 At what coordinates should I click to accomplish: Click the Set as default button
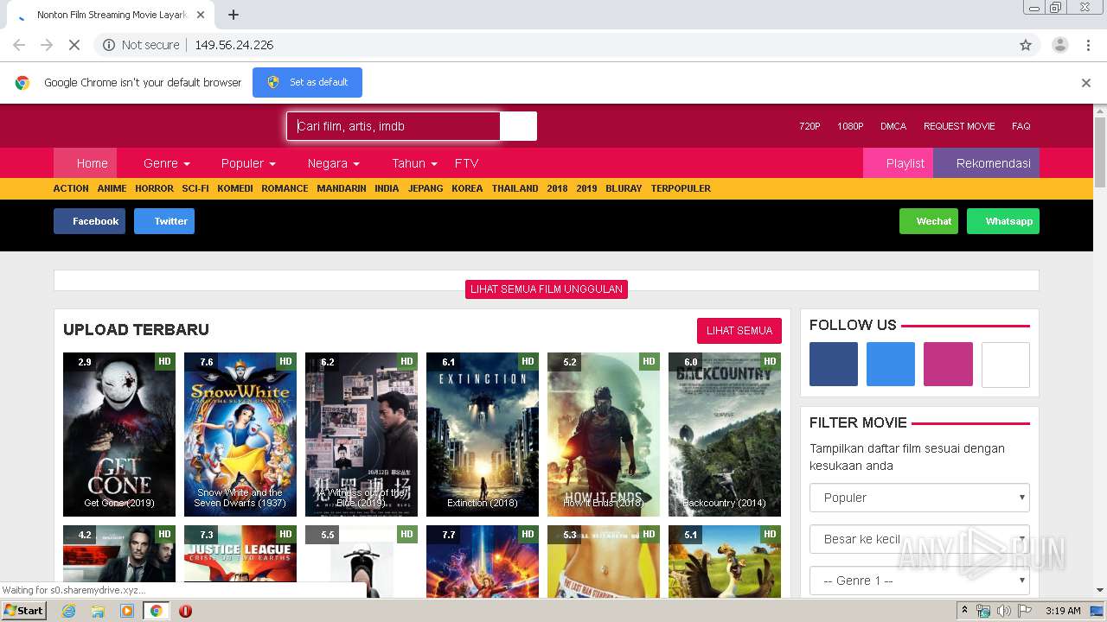[x=307, y=82]
